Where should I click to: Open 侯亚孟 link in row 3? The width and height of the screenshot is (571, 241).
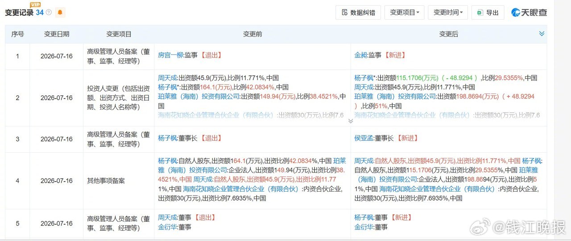(x=364, y=139)
